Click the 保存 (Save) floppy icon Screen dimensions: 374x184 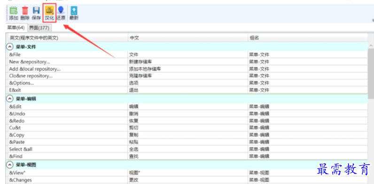point(36,13)
